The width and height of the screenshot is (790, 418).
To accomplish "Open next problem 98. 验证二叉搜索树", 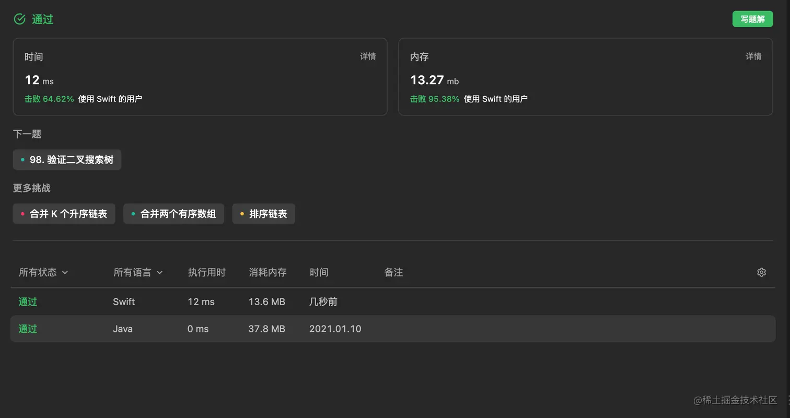I will (67, 160).
